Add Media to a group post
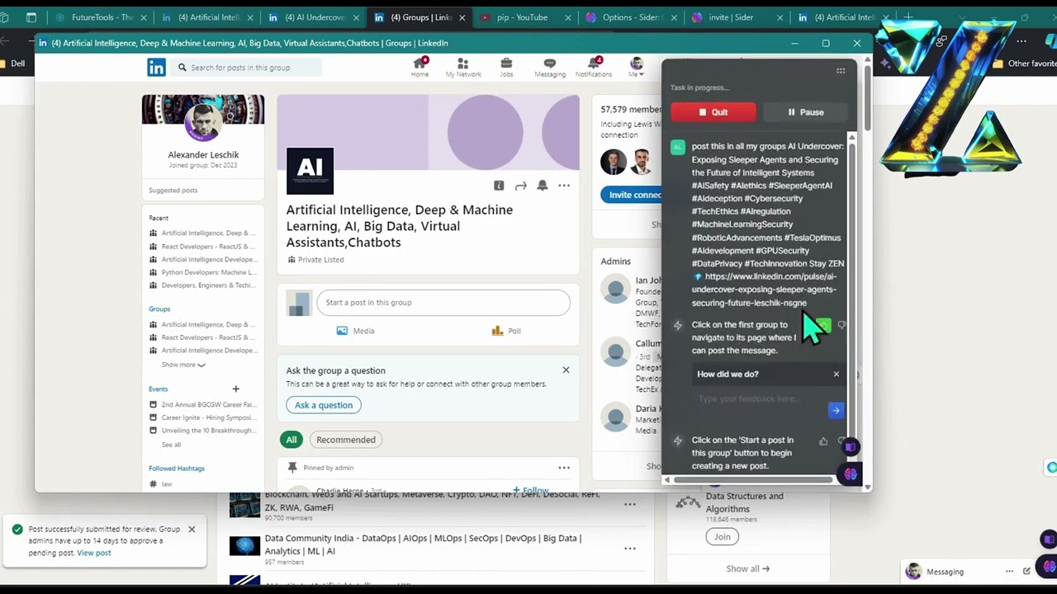1057x594 pixels. (x=356, y=331)
